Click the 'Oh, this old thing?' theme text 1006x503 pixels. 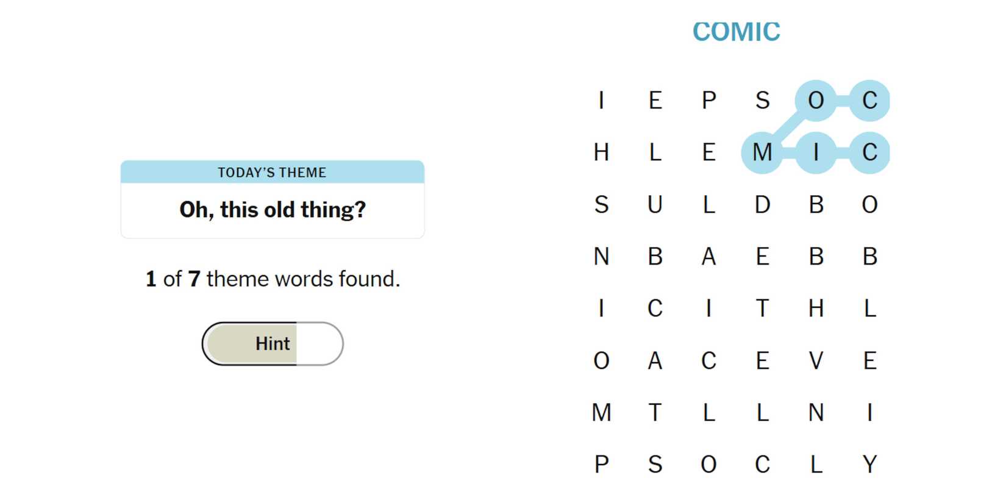point(273,210)
